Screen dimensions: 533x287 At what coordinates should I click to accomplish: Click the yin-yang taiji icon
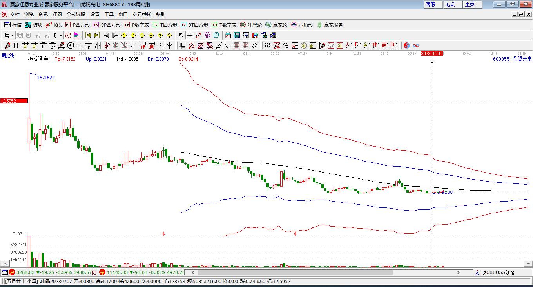point(407,45)
